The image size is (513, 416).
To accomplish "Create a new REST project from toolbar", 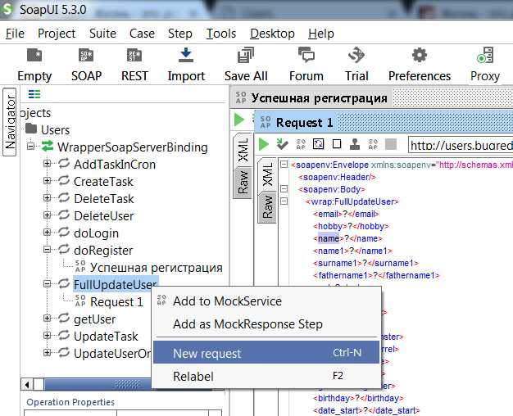I will point(134,55).
